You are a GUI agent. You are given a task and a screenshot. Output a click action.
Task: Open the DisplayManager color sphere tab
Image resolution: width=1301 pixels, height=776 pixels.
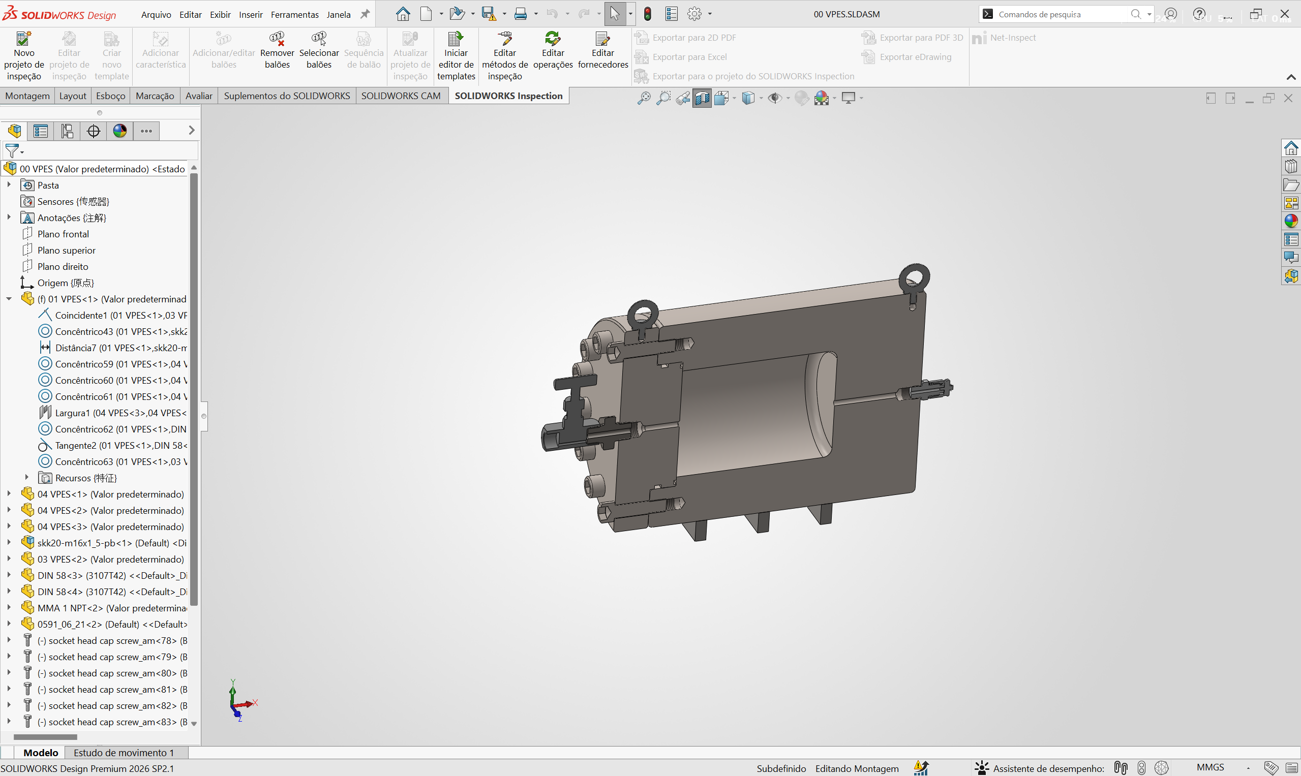(x=120, y=131)
